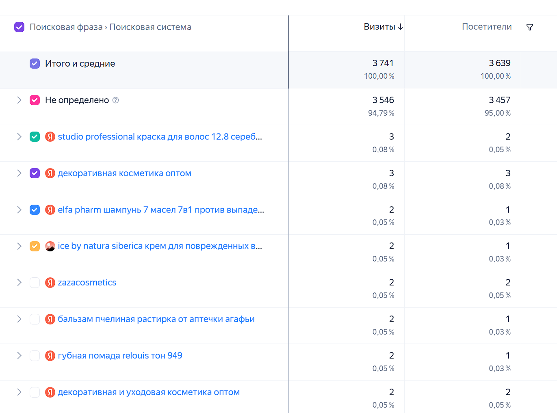Image resolution: width=557 pixels, height=413 pixels.
Task: Open the zazacosmetics search phrase link
Action: pos(87,283)
